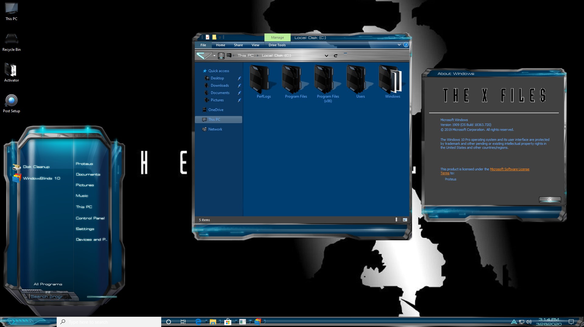
Task: Click the Start button on taskbar
Action: click(28, 322)
